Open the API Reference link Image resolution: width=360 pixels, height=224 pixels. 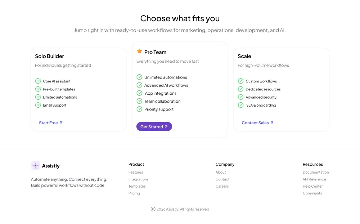(x=314, y=179)
